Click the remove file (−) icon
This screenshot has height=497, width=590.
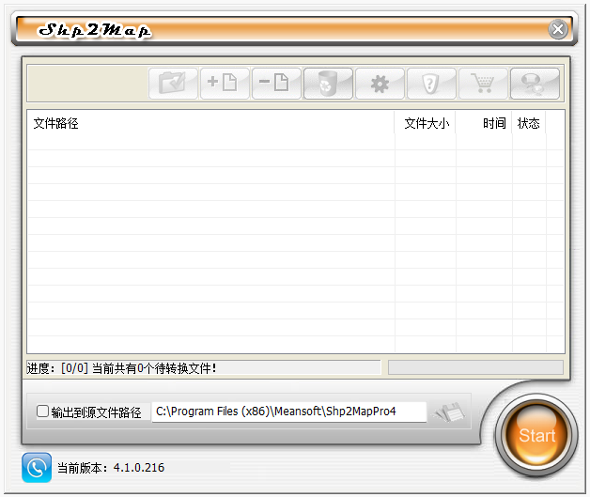(x=276, y=84)
